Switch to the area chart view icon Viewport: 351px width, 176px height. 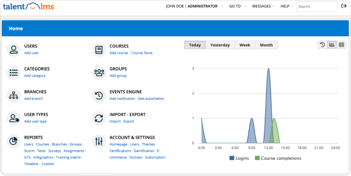pyautogui.click(x=332, y=45)
